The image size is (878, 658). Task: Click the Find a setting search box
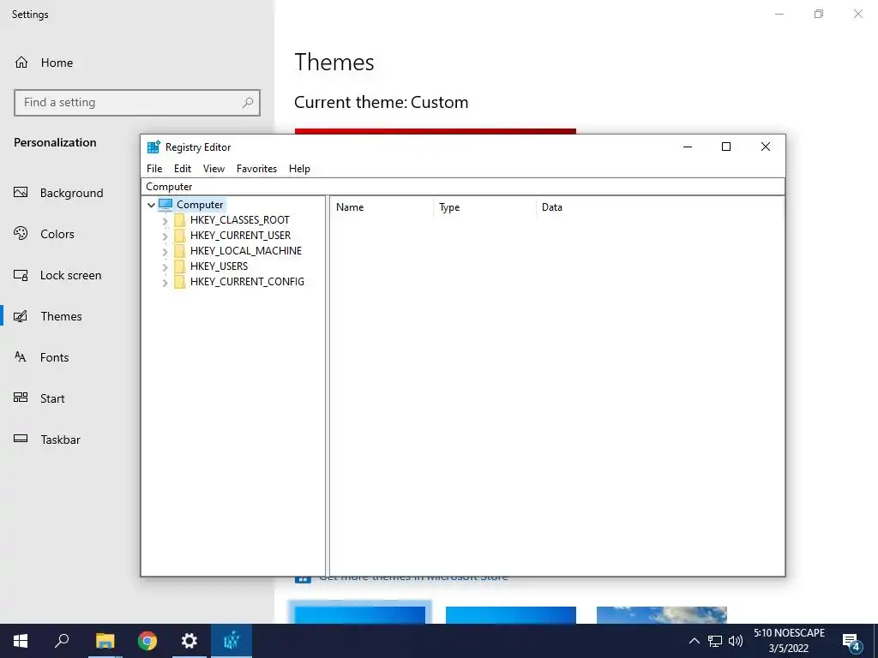tap(137, 103)
